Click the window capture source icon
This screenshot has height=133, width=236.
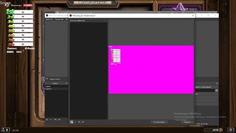[47, 79]
